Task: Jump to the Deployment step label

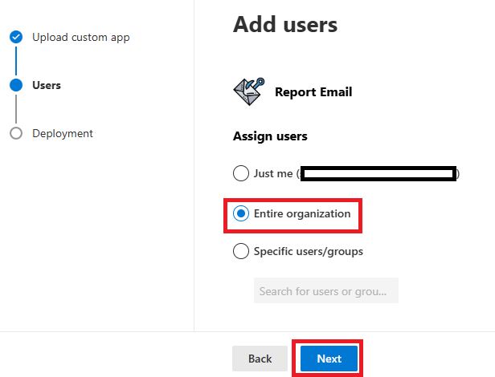Action: click(63, 133)
